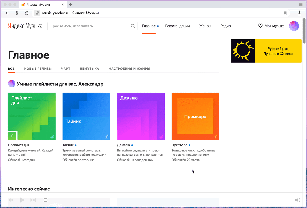Click the 'Обновлён в понедельник' text
Image resolution: width=307 pixels, height=208 pixels.
135,160
